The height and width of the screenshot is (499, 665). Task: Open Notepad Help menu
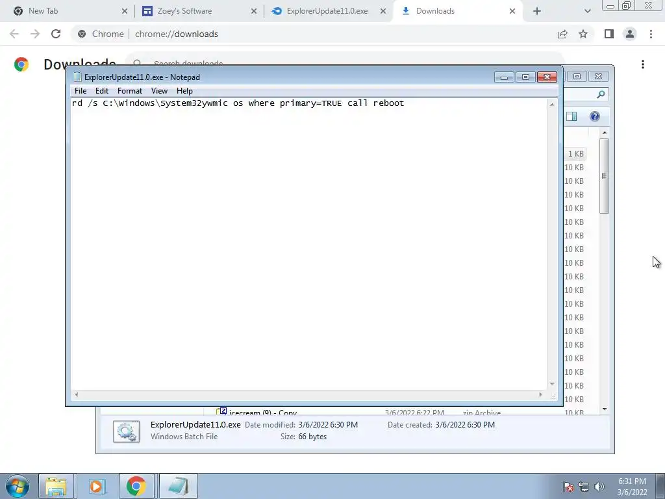pyautogui.click(x=184, y=91)
